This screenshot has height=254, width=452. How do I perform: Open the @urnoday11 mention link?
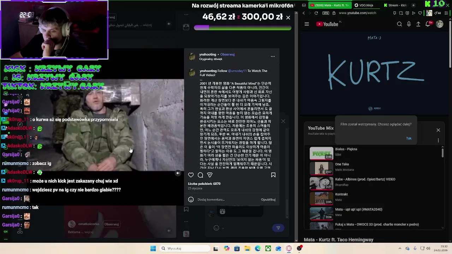coord(237,71)
